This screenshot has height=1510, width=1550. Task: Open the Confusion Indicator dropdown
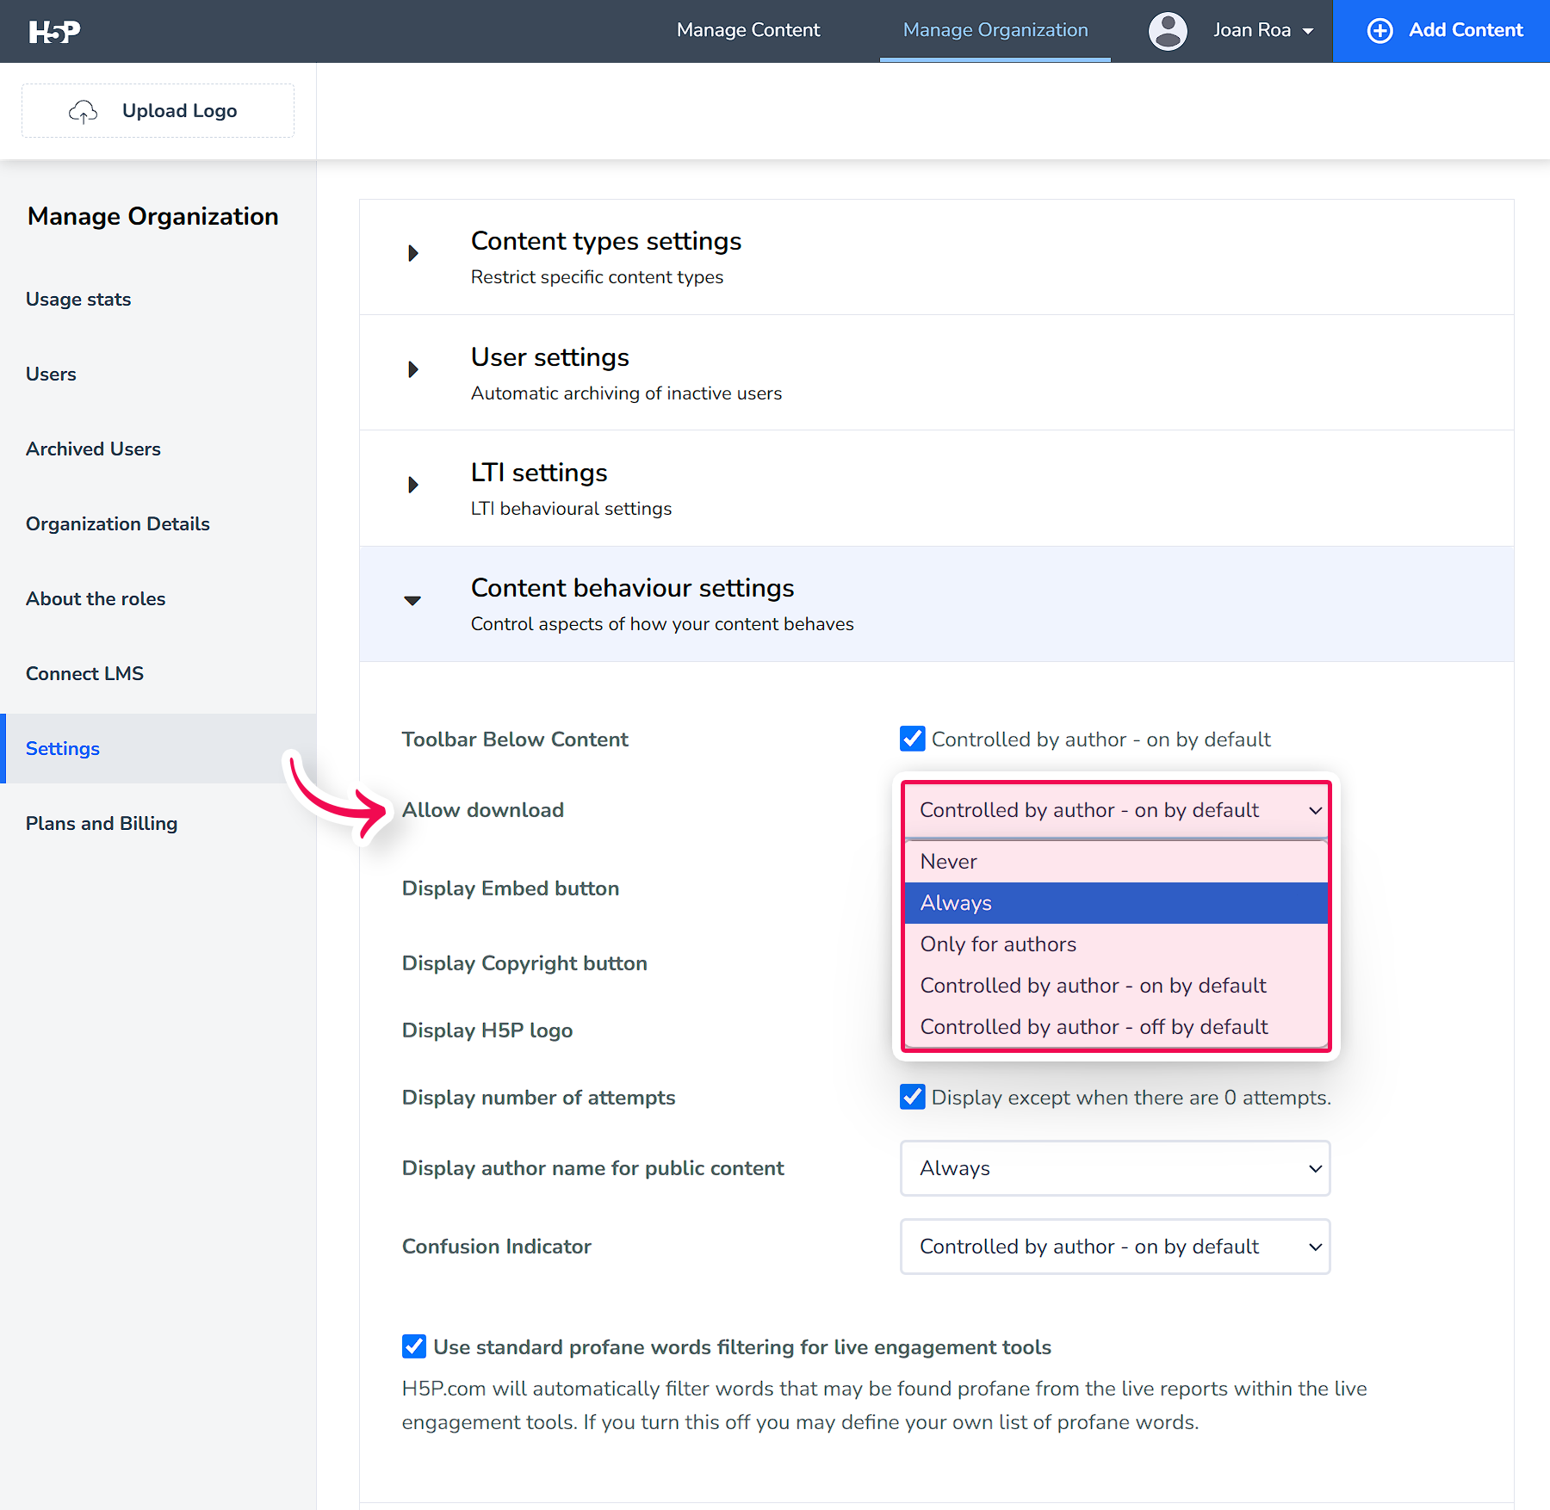click(1114, 1247)
